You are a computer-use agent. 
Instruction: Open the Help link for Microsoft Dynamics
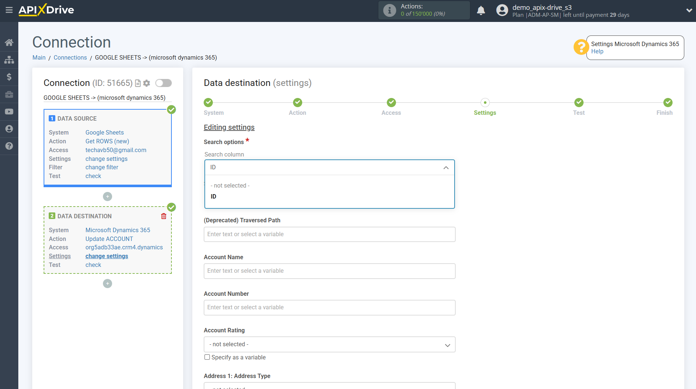597,52
